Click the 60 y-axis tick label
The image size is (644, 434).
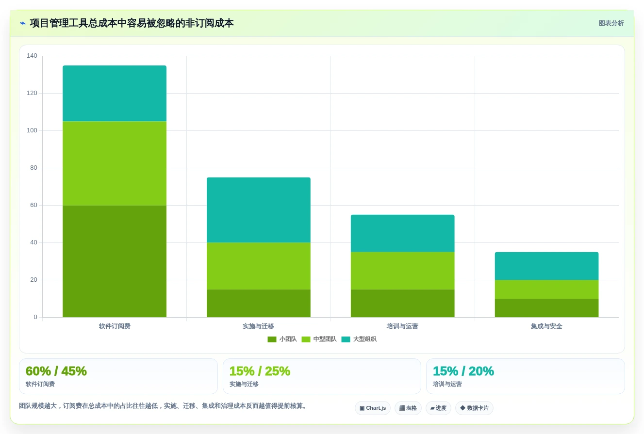click(x=33, y=205)
